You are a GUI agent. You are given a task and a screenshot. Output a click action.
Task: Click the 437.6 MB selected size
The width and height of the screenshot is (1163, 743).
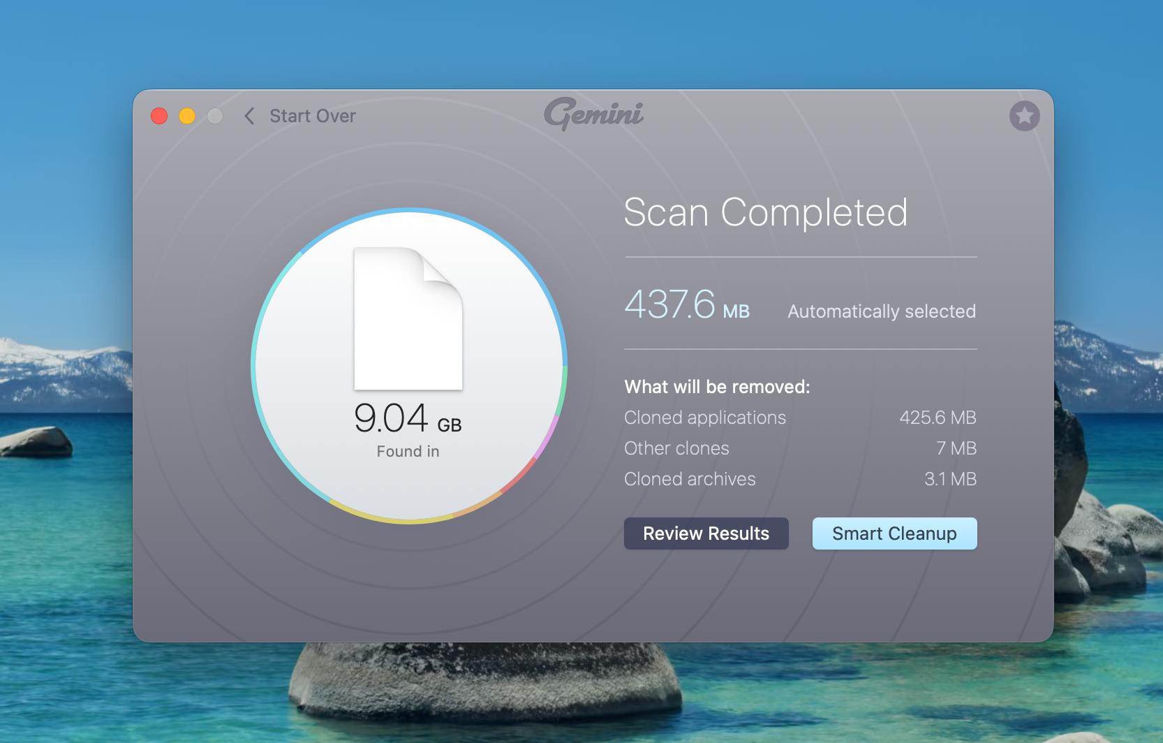[x=686, y=305]
